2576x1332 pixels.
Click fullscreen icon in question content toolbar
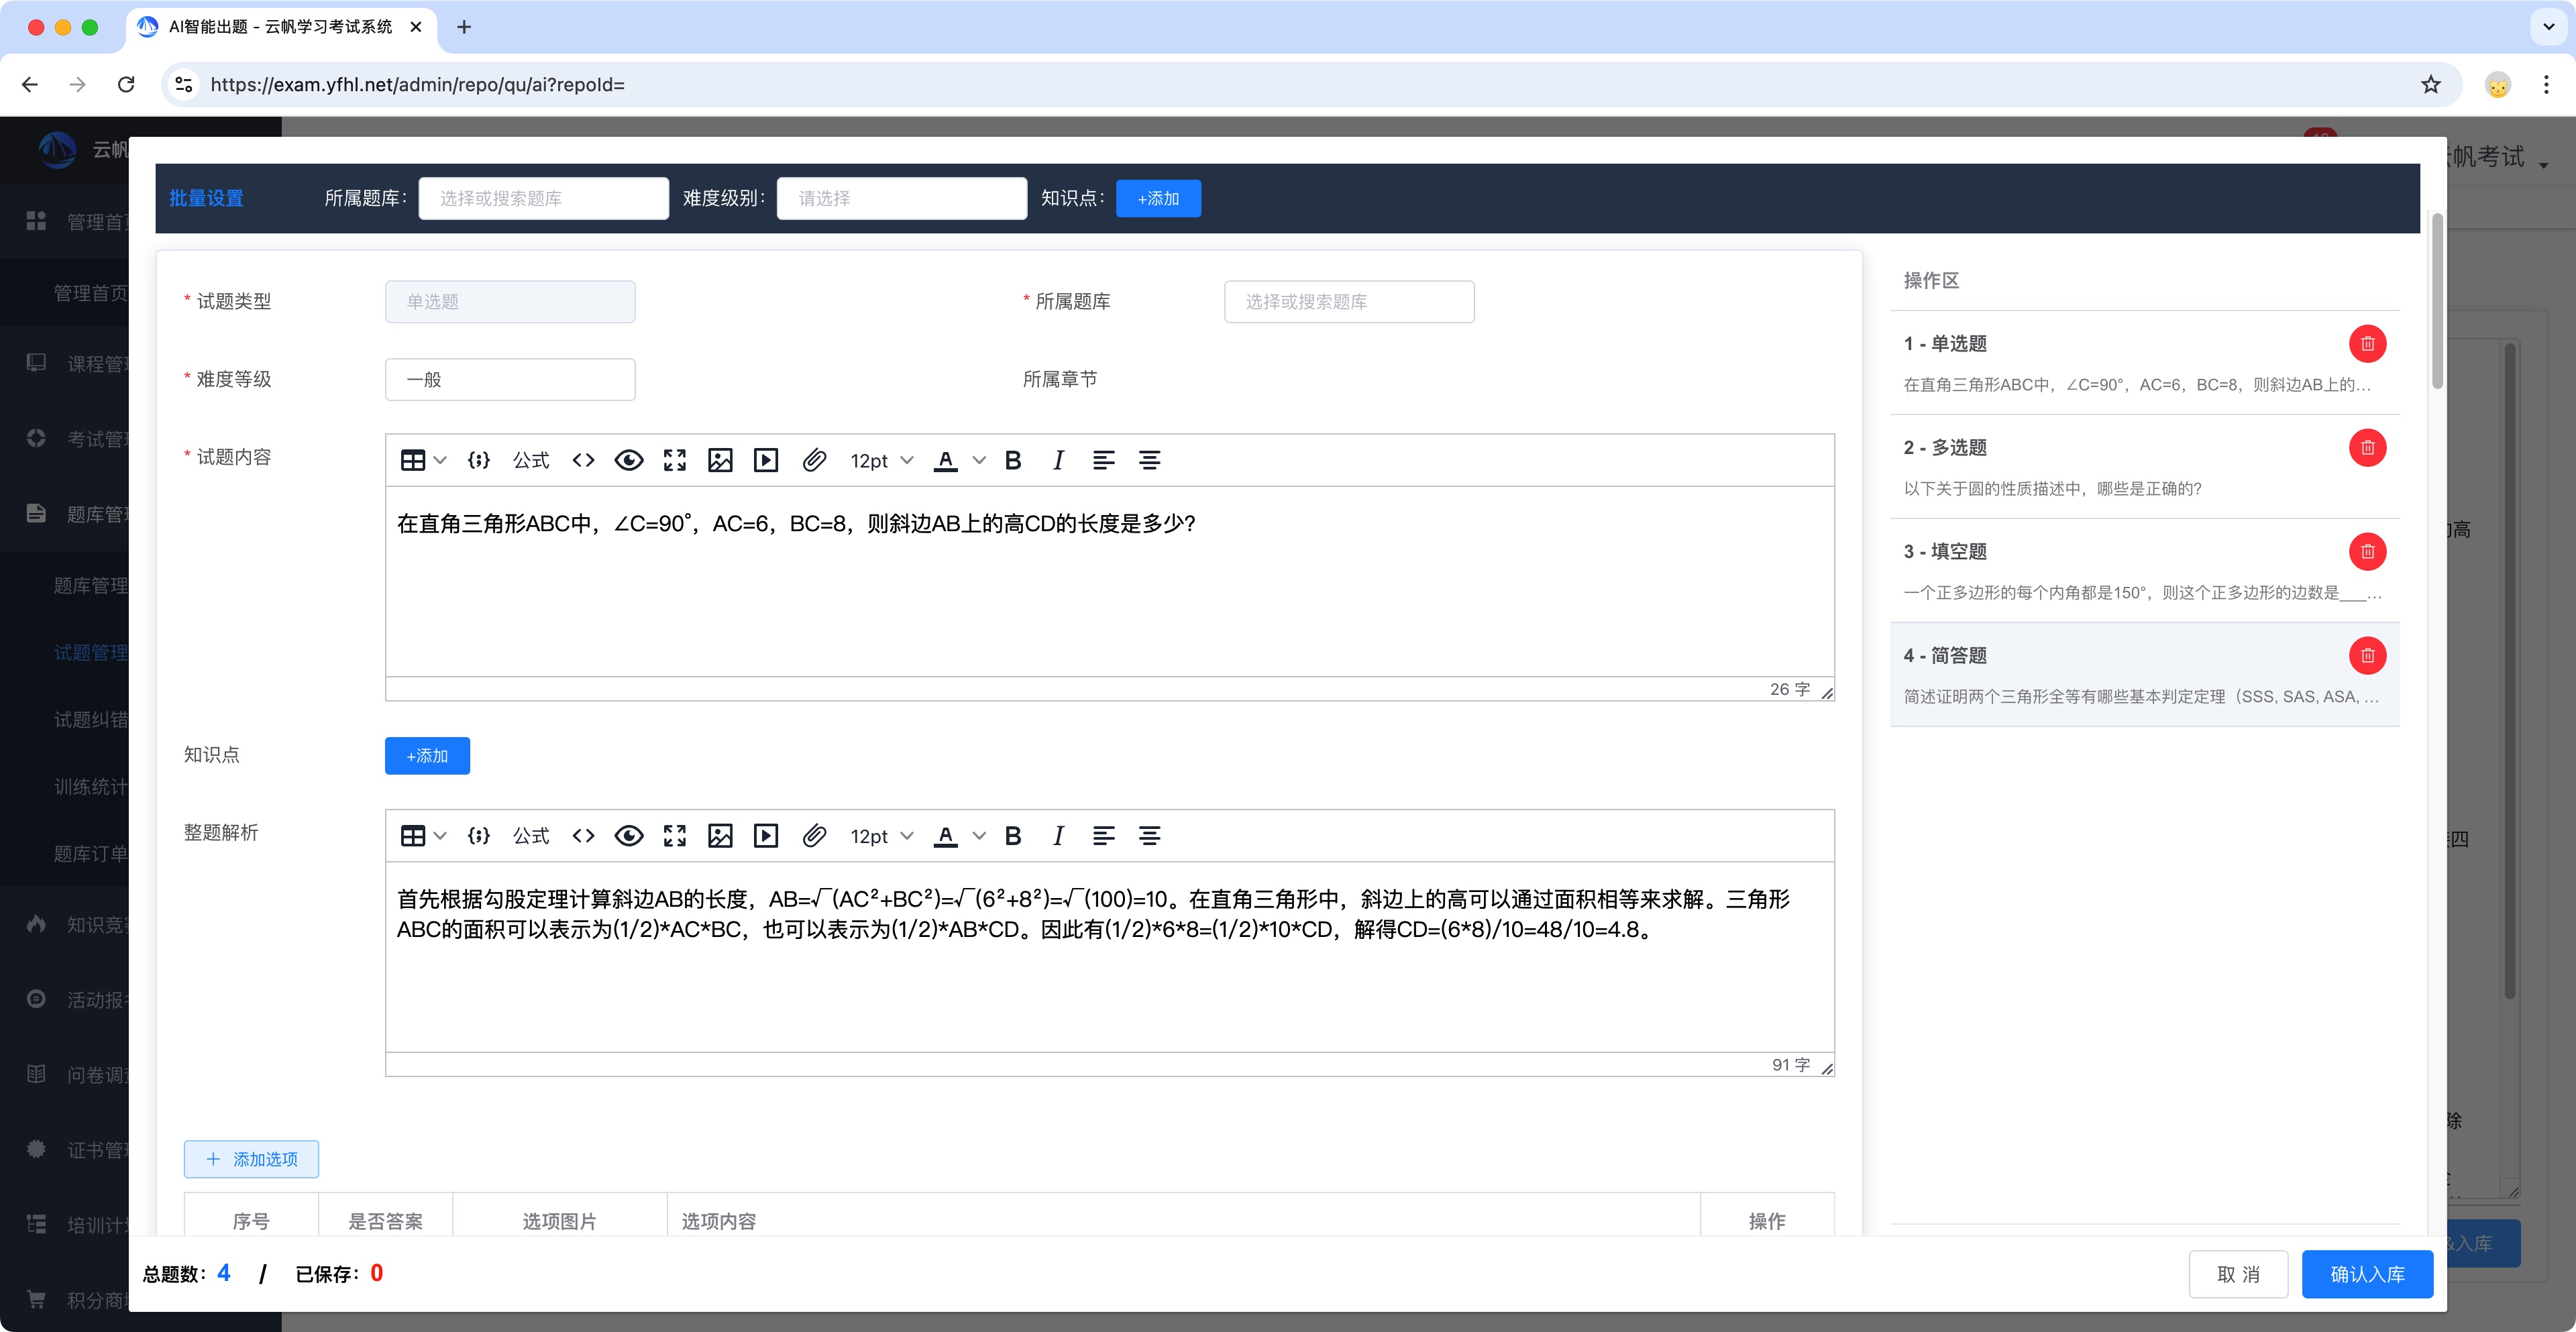tap(675, 460)
